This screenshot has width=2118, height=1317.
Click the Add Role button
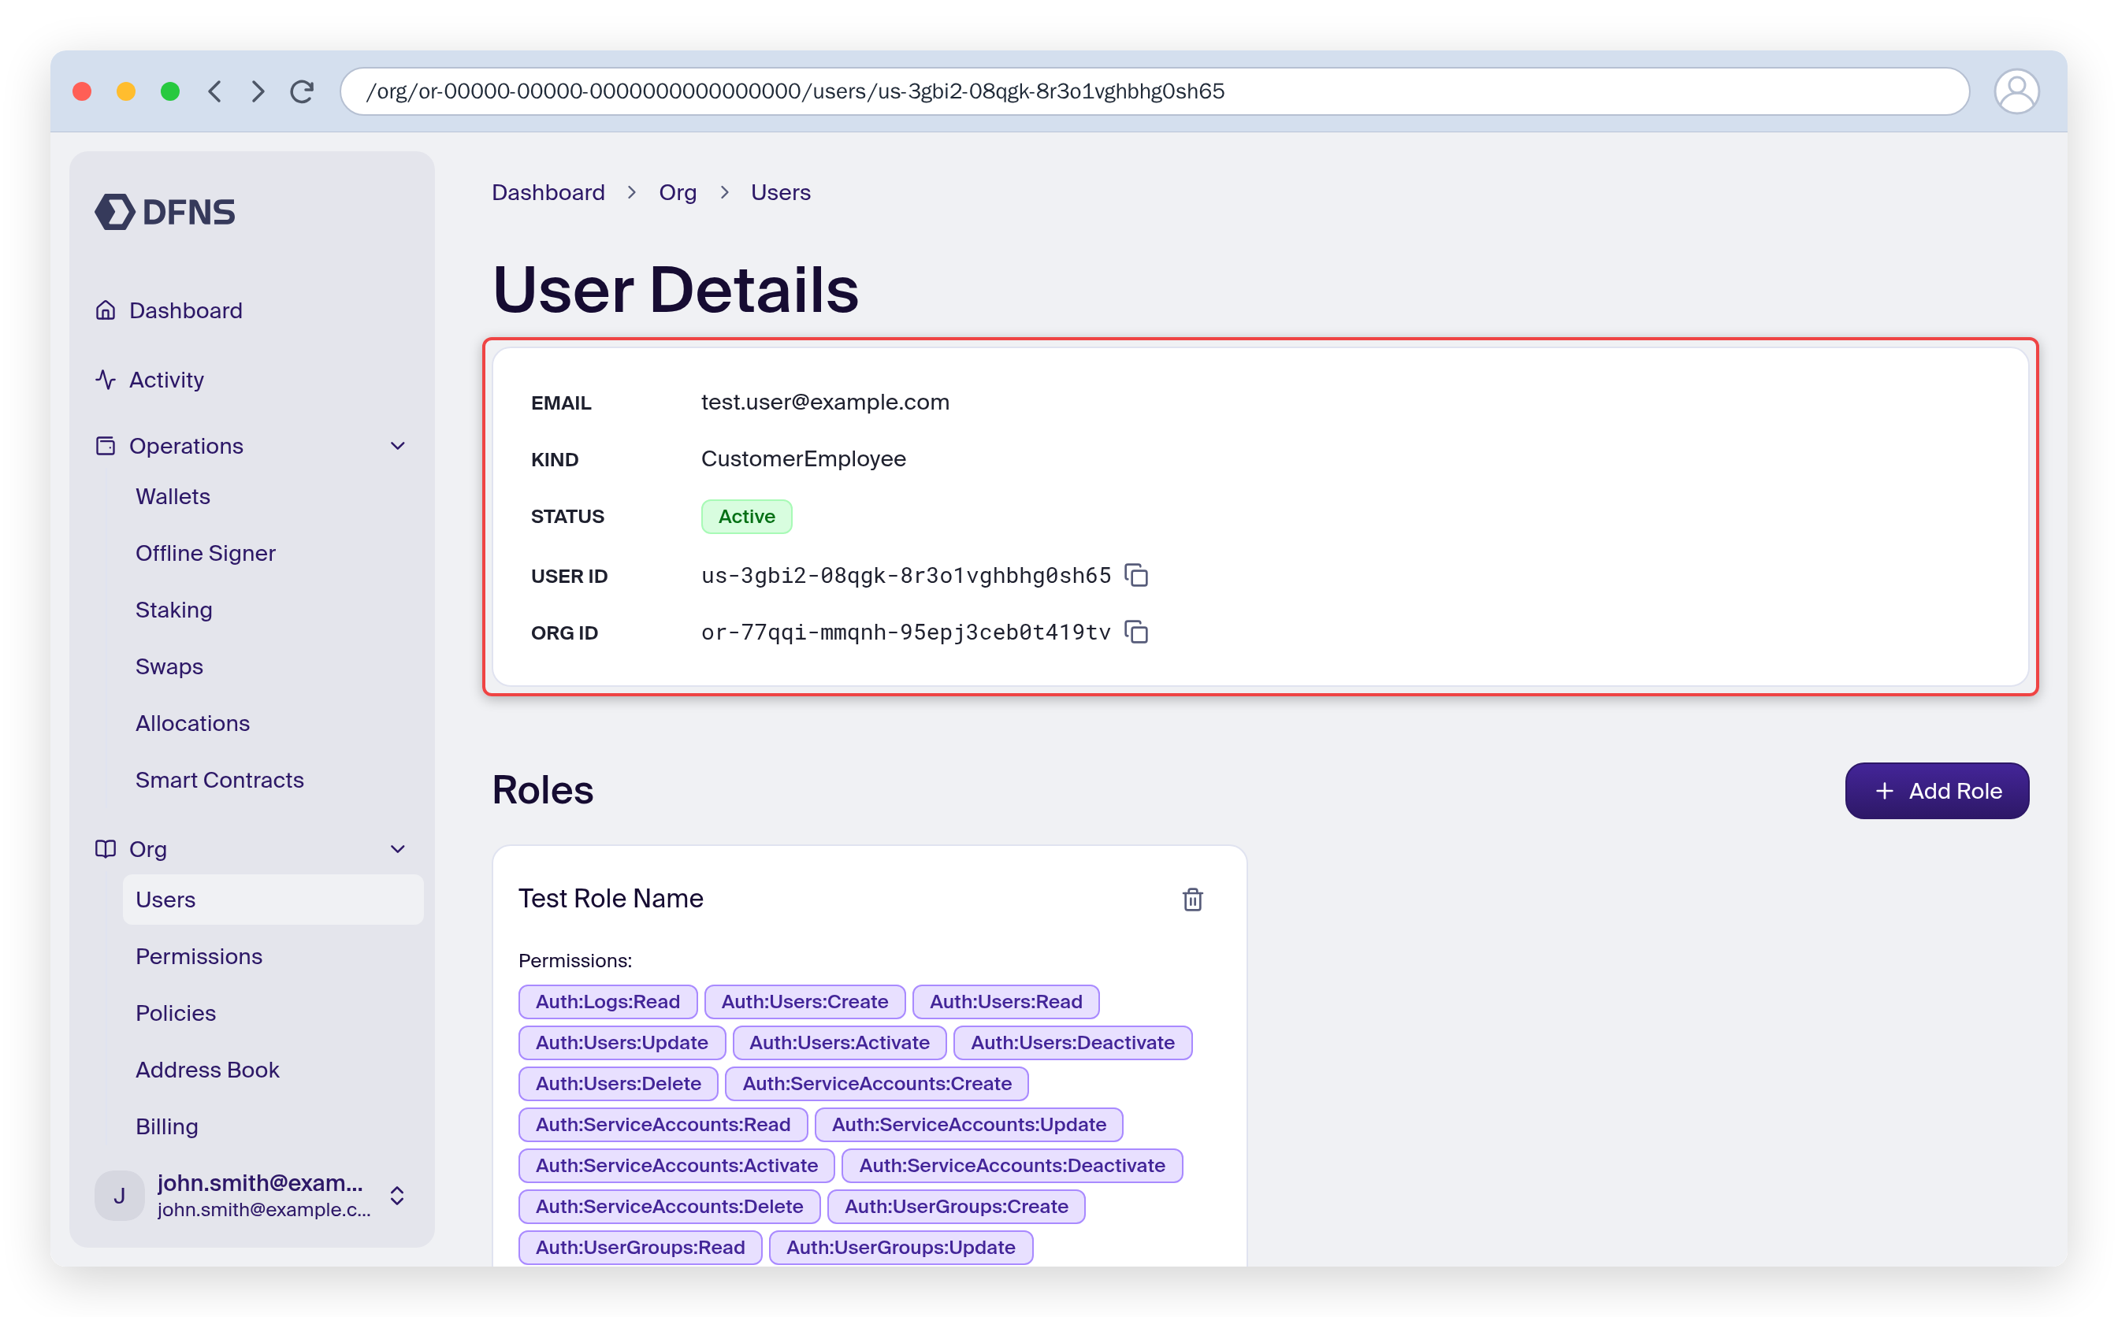(x=1936, y=791)
